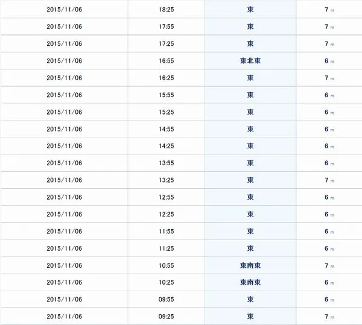This screenshot has width=362, height=325.
Task: Select the date cell in the 14:25 row
Action: pos(64,146)
